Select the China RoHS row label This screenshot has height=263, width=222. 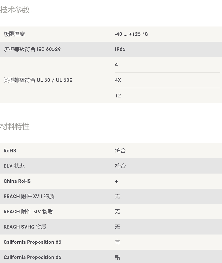point(17,181)
